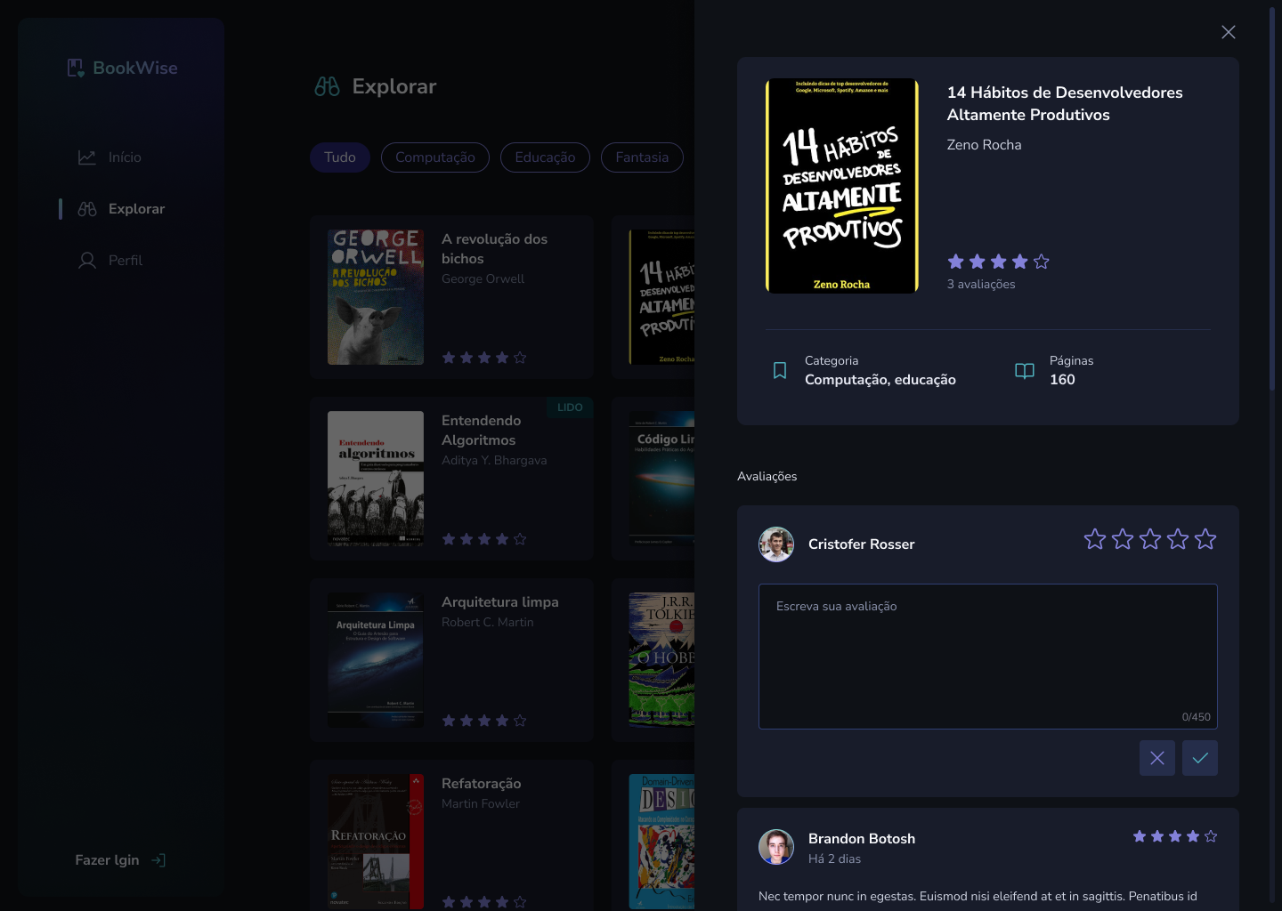Click the login arrow icon beside Fazer lgin
Viewport: 1282px width, 911px height.
(x=158, y=860)
